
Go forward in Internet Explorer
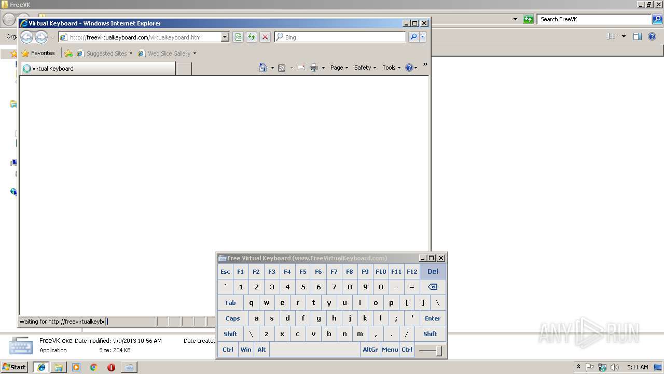point(41,37)
